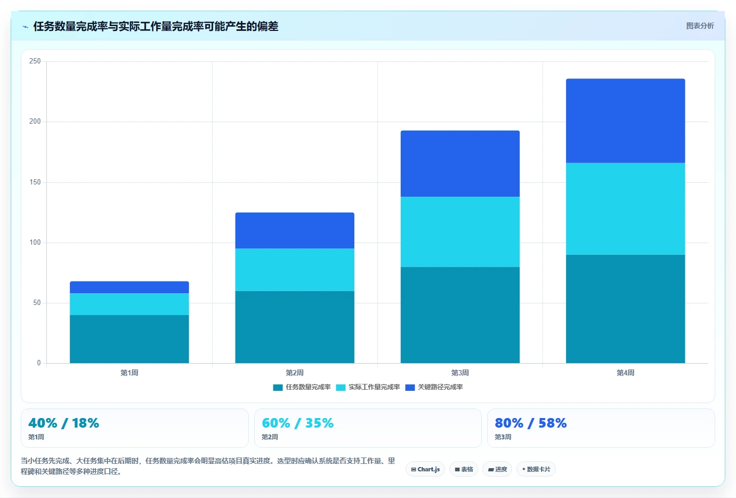Click the chart title 任务数量完成率与实际工作量完成率可能产生的偏差
The width and height of the screenshot is (736, 498).
[x=156, y=27]
